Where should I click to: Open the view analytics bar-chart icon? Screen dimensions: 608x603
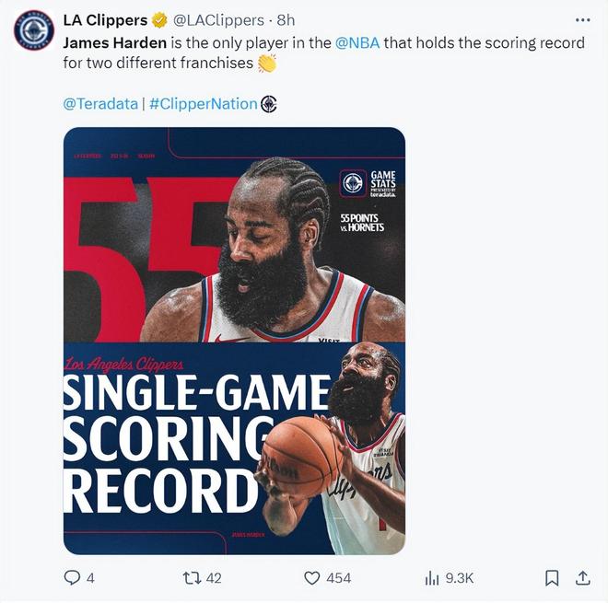click(x=431, y=578)
